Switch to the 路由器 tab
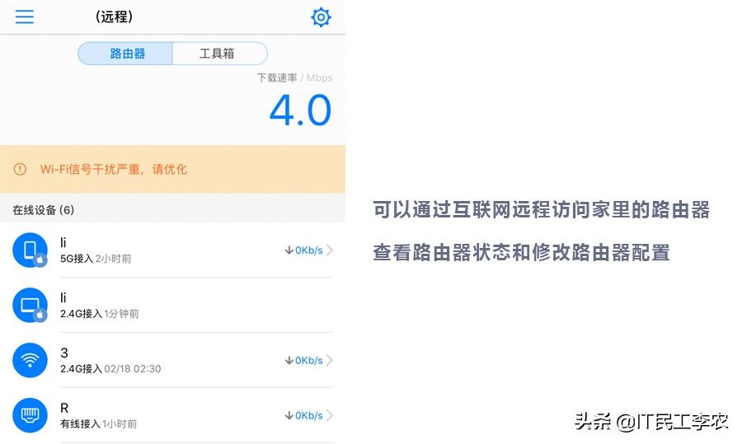Image resolution: width=742 pixels, height=444 pixels. pyautogui.click(x=127, y=54)
